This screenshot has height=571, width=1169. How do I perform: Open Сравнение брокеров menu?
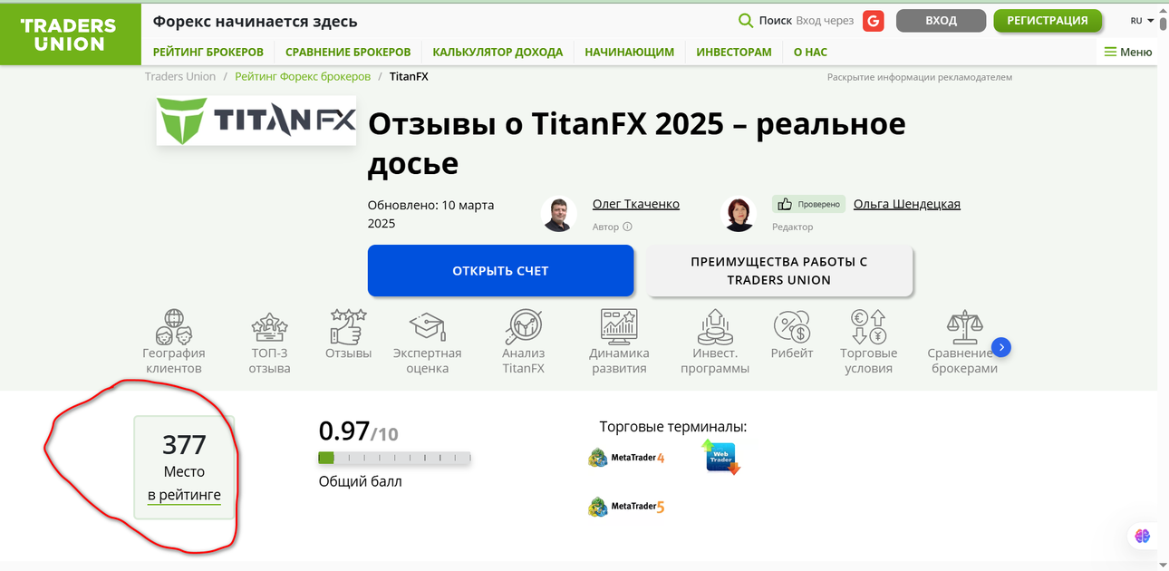pos(348,52)
